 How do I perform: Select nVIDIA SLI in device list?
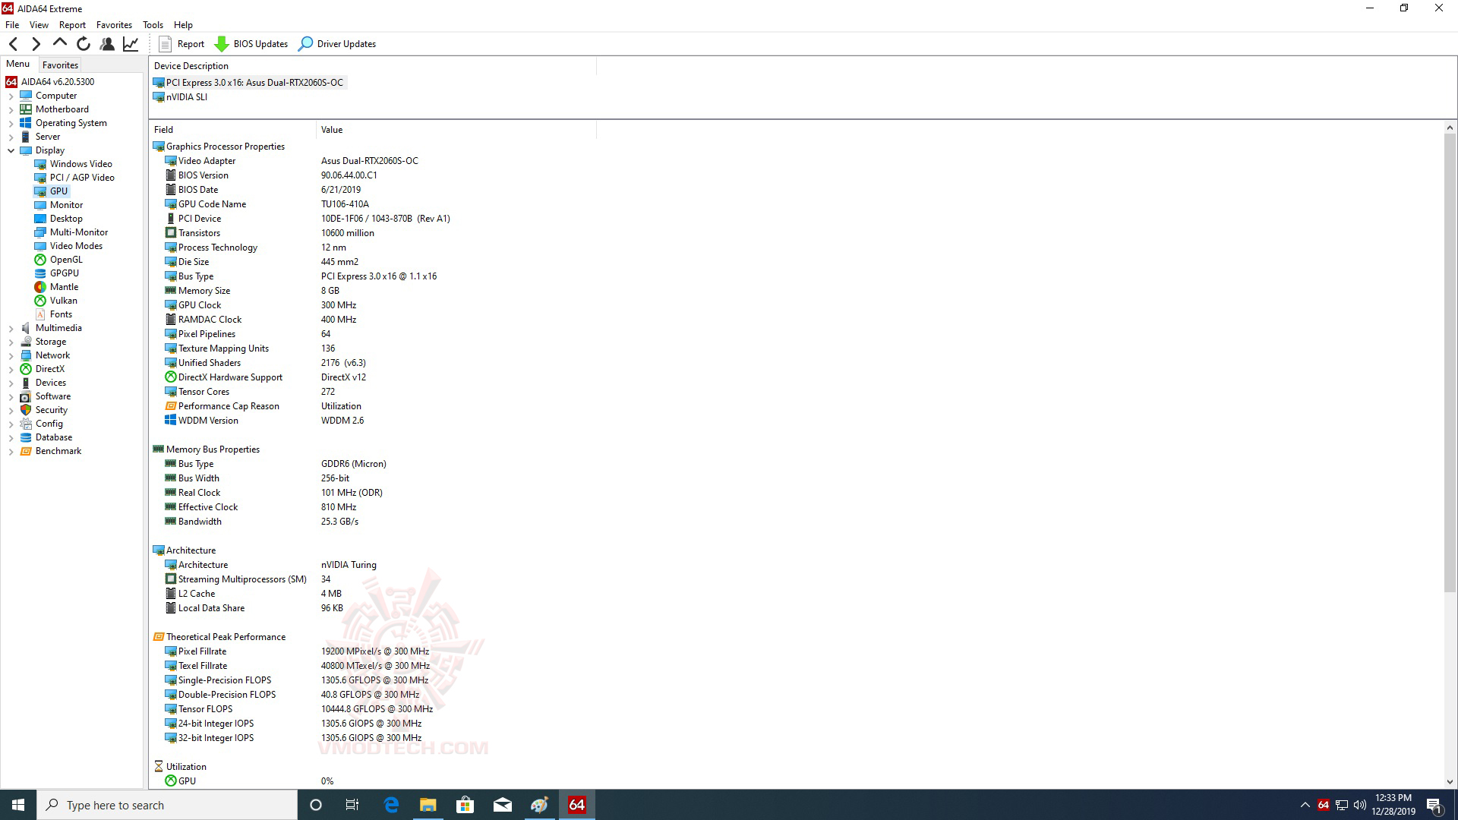pos(186,97)
